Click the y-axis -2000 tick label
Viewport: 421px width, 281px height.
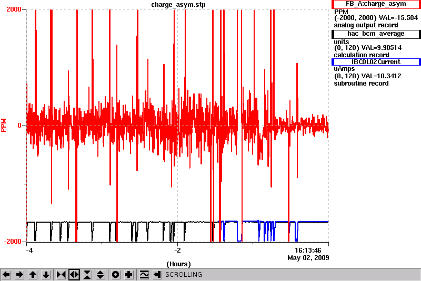pyautogui.click(x=12, y=242)
